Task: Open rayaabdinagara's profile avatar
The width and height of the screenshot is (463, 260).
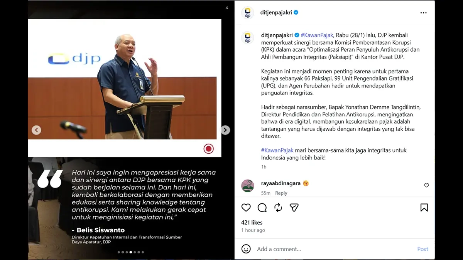Action: pyautogui.click(x=248, y=186)
